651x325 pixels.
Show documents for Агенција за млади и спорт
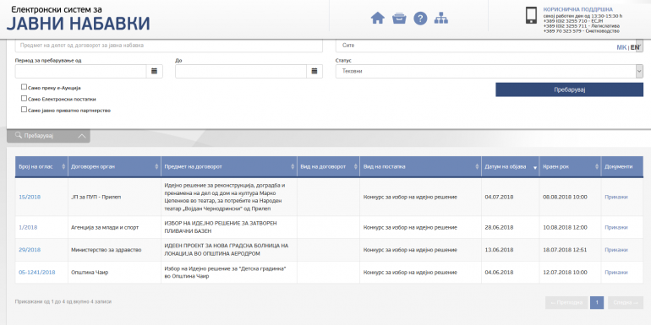[616, 228]
